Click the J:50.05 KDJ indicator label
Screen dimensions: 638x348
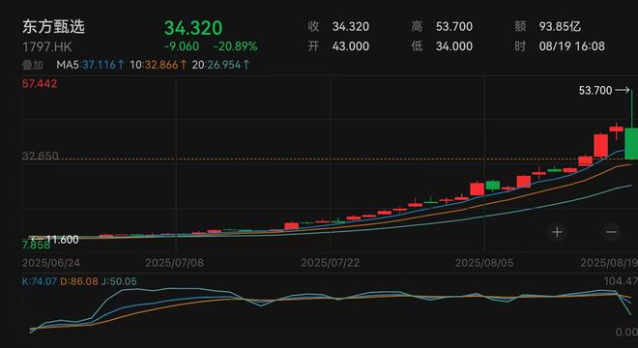pos(119,281)
